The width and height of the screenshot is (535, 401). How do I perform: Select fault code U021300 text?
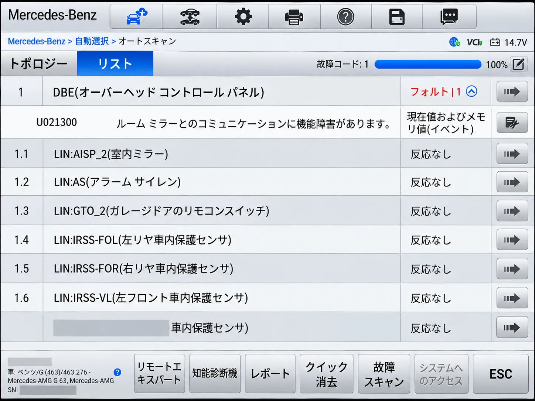click(x=57, y=122)
